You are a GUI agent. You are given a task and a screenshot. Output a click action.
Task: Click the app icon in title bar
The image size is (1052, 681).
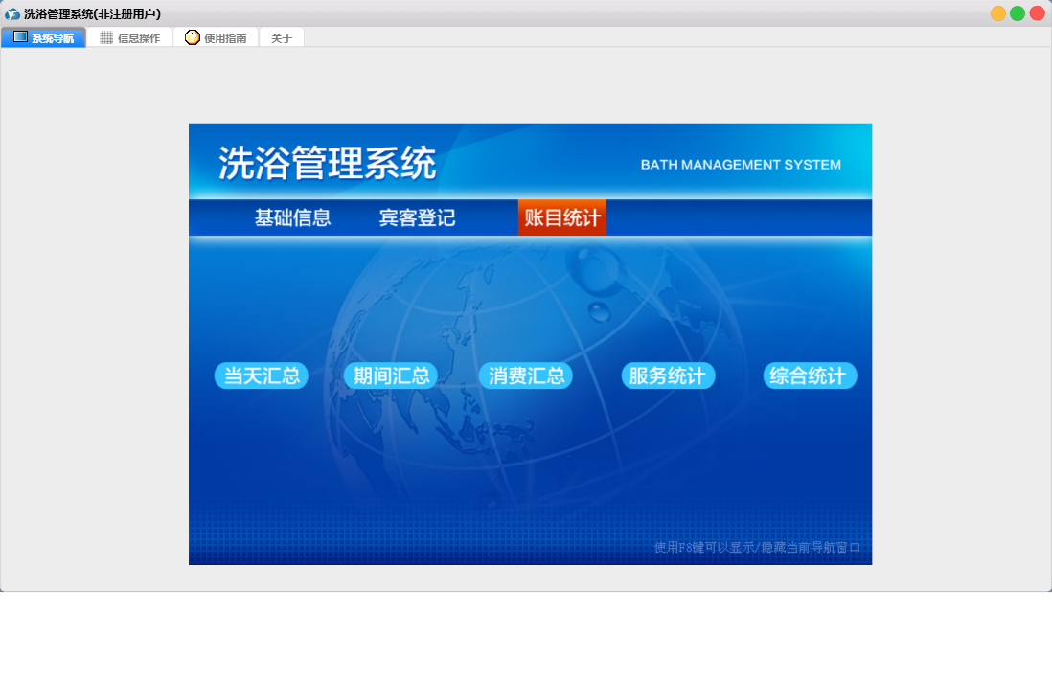tap(12, 13)
